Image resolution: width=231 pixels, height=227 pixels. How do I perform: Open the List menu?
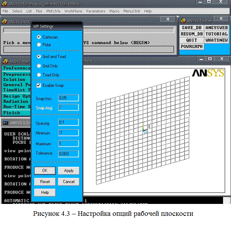[x=29, y=11]
